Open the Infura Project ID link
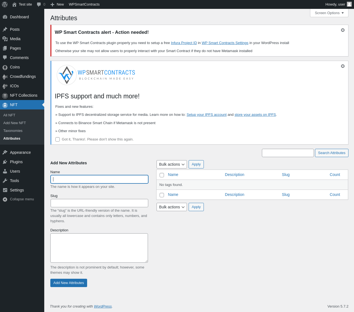The width and height of the screenshot is (354, 312). click(x=184, y=43)
